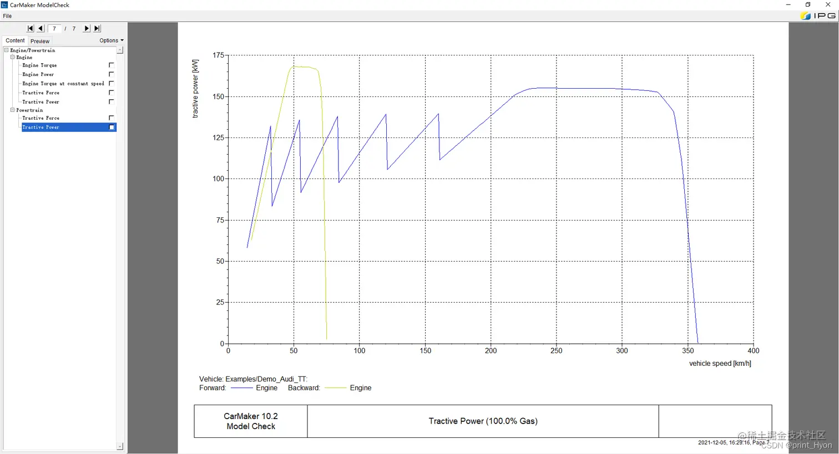Switch to the Content tab
This screenshot has width=839, height=454.
[x=15, y=40]
